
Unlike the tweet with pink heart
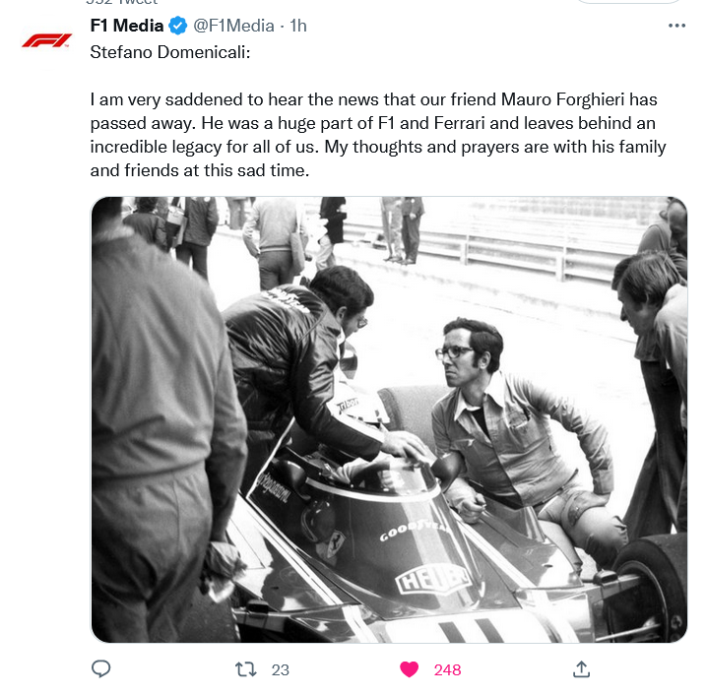[409, 669]
